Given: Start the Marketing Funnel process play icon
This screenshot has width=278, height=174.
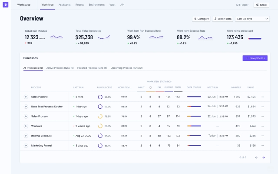Looking at the screenshot, I should (x=26, y=145).
